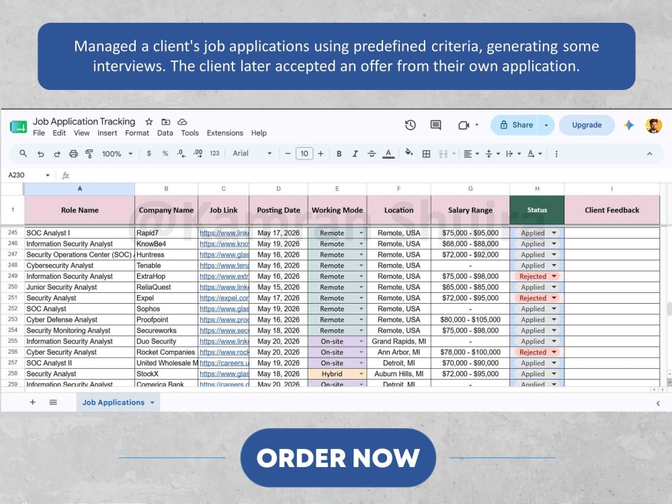Click the merge cells icon

[443, 153]
